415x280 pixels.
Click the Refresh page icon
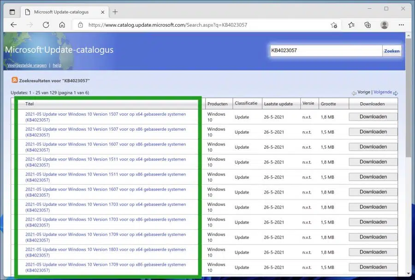click(x=46, y=25)
